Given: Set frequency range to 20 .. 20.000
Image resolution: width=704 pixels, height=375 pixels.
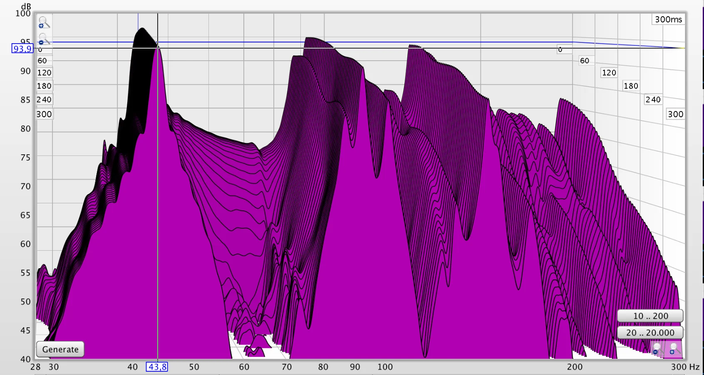Looking at the screenshot, I should 650,333.
